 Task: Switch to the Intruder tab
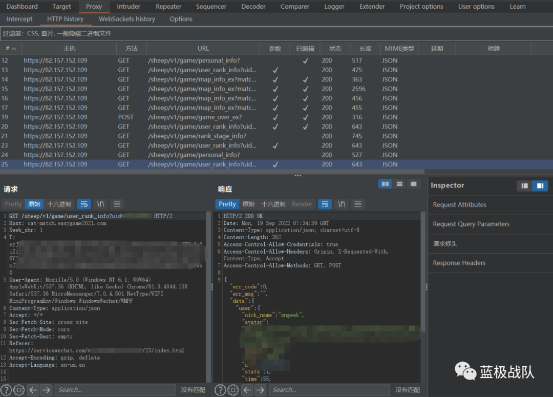(x=129, y=6)
